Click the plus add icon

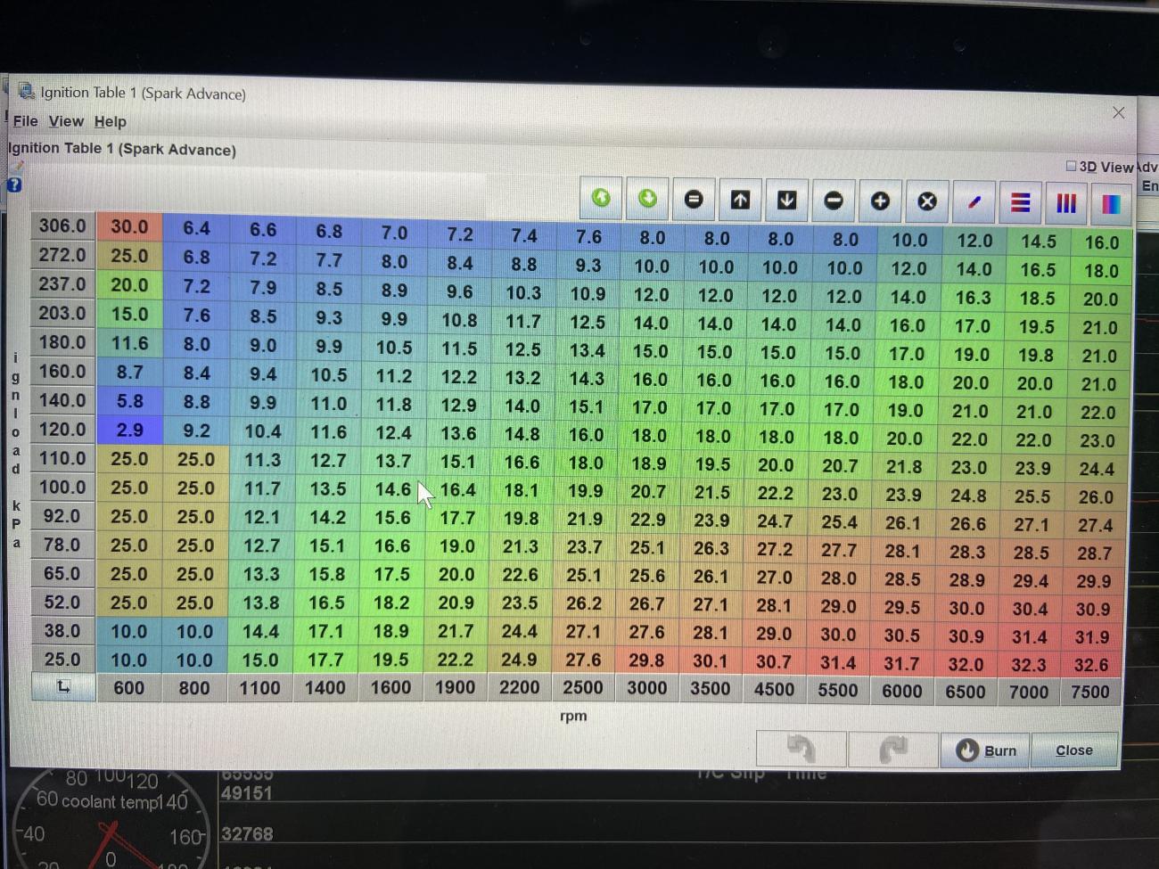880,201
